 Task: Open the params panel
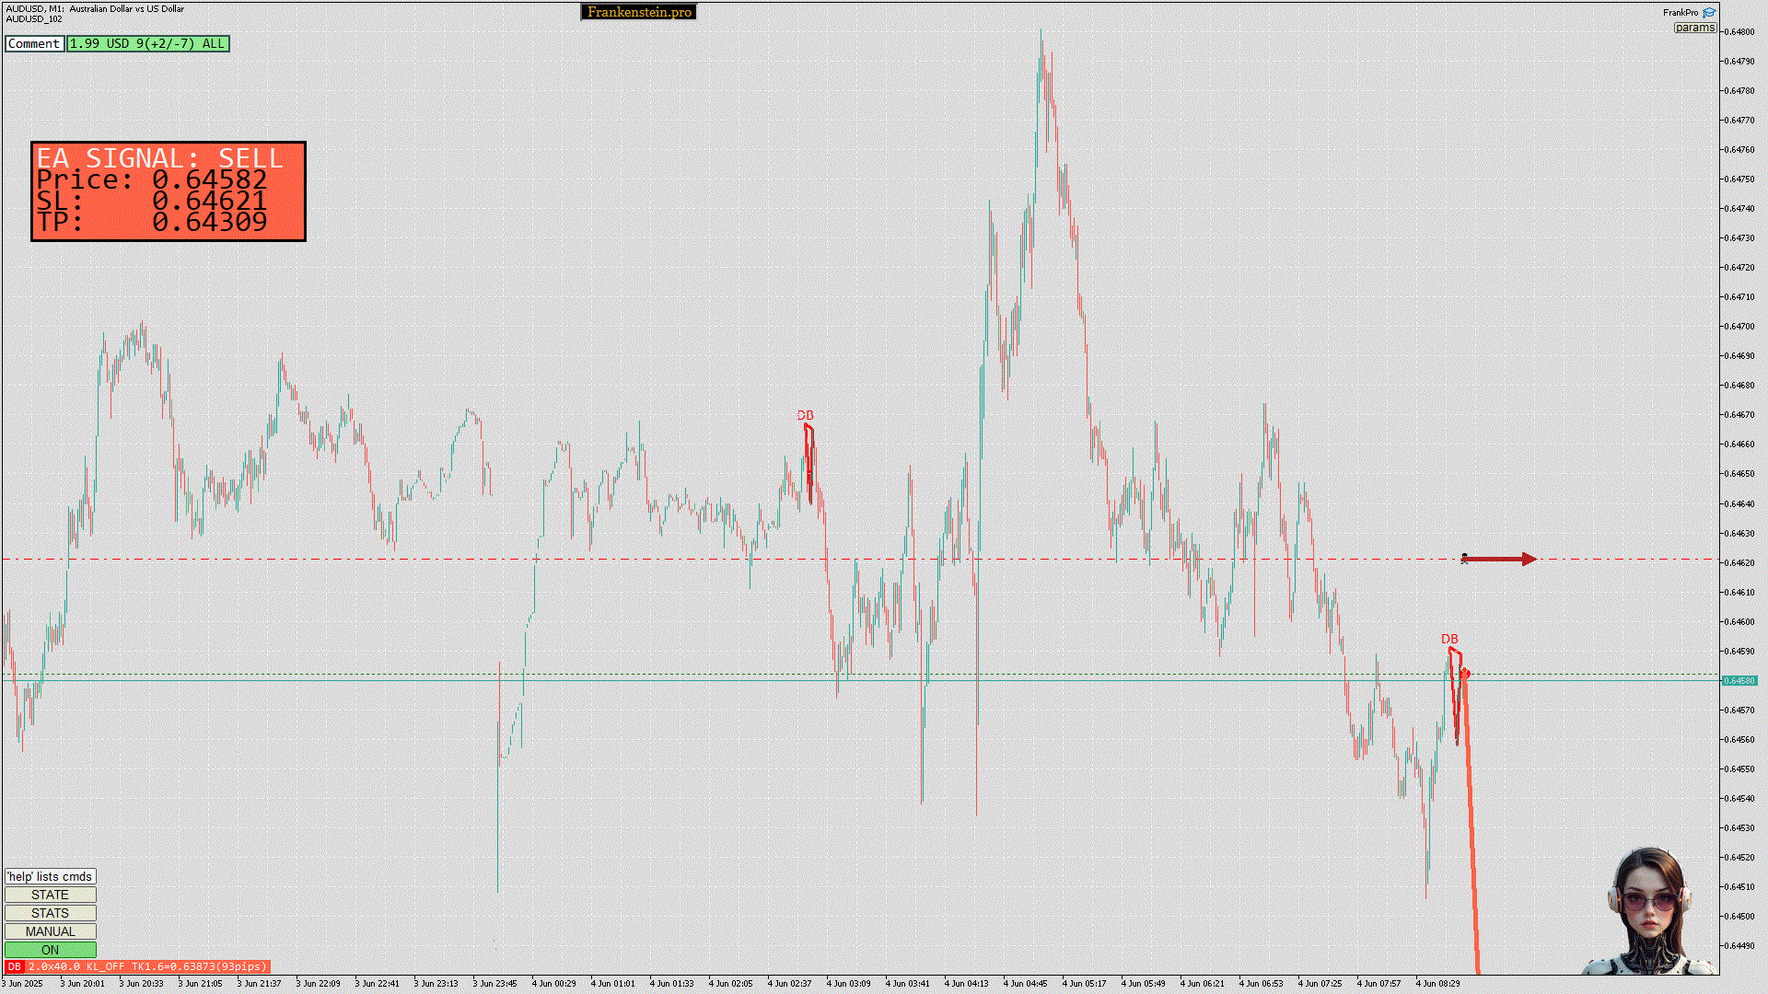(x=1694, y=28)
